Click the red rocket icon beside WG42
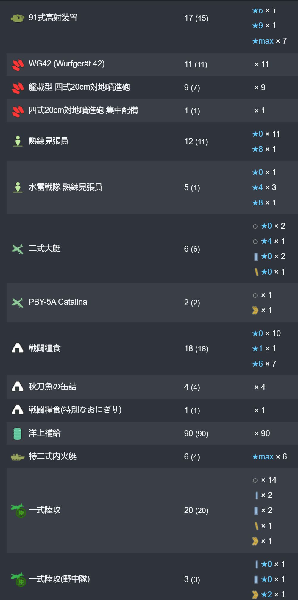Image resolution: width=298 pixels, height=600 pixels. point(18,65)
